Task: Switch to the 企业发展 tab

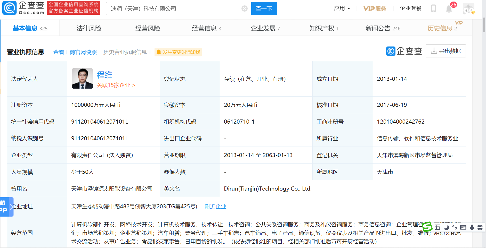Action: click(265, 28)
